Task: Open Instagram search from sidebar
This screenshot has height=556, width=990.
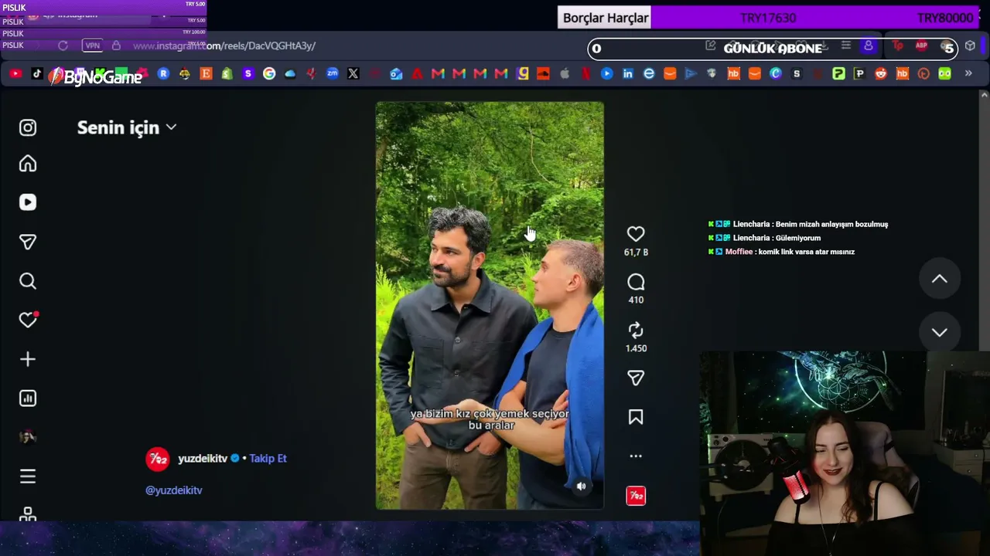Action: (x=28, y=281)
